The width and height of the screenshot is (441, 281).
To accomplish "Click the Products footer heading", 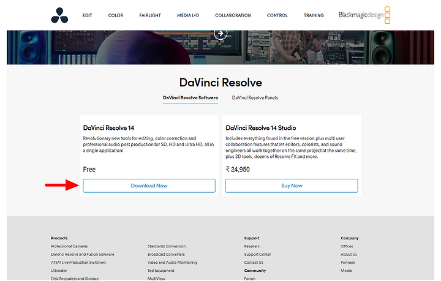I will [59, 238].
